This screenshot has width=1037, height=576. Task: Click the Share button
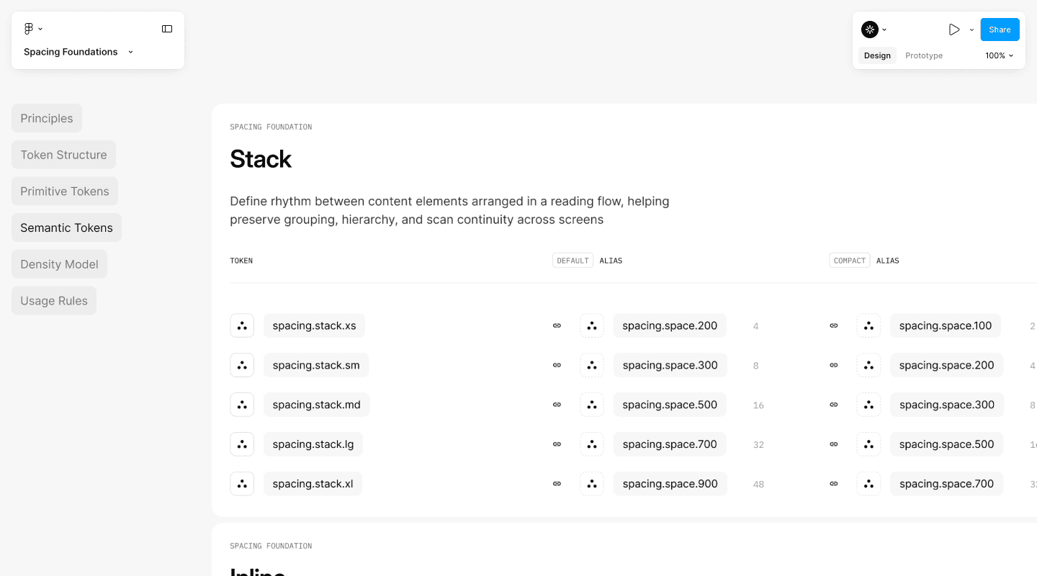[1000, 30]
